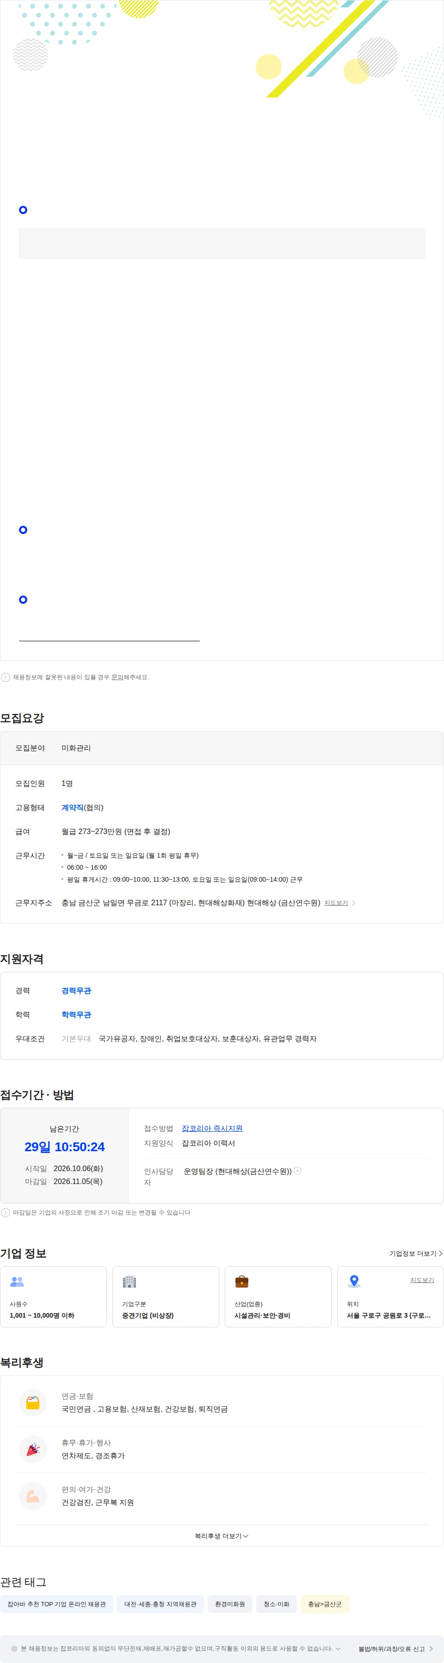
Task: Open 기업정보 더보기
Action: (x=416, y=1253)
